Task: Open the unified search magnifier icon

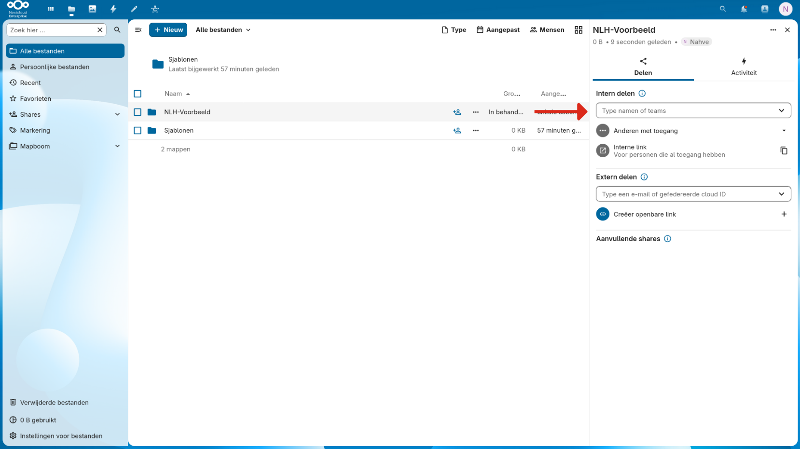Action: click(723, 9)
